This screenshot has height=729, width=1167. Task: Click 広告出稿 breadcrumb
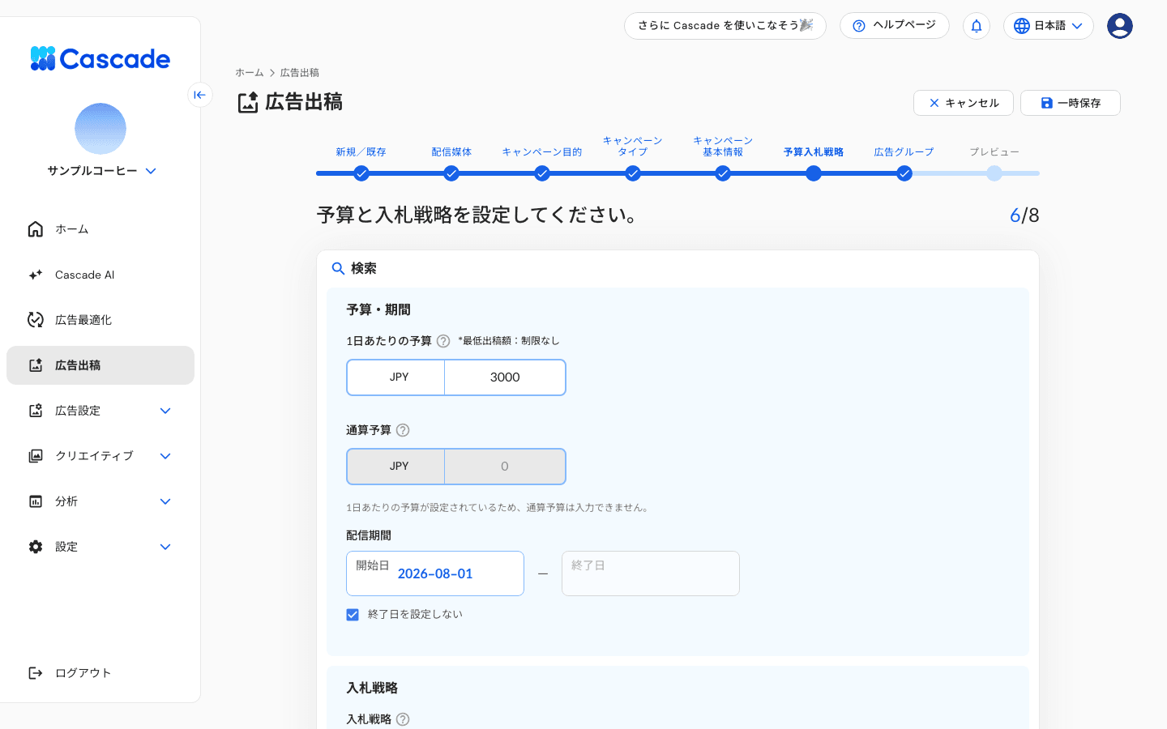tap(300, 73)
